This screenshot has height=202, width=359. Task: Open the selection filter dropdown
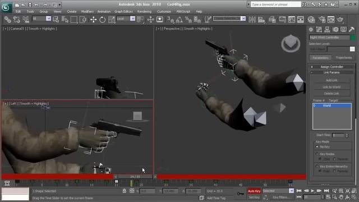click(49, 19)
